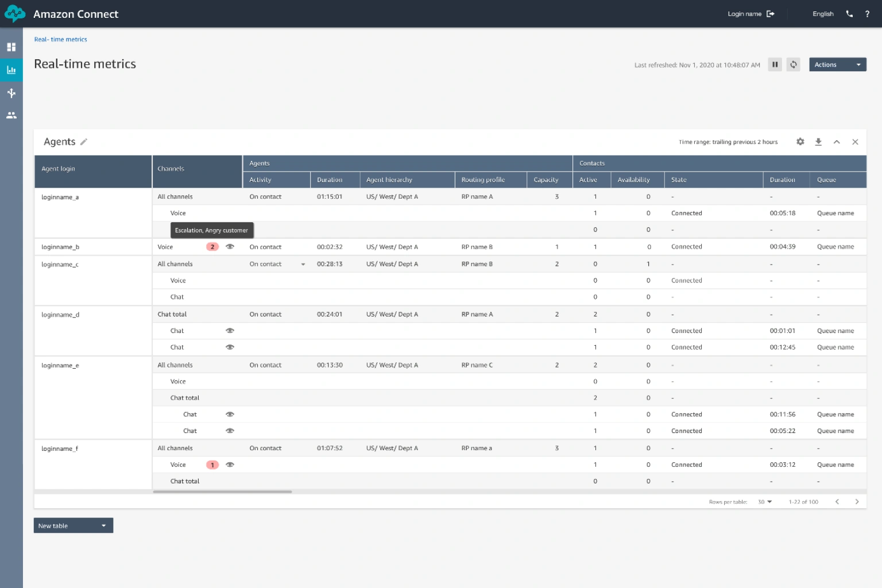Click the Chat total row under loginname_e
The height and width of the screenshot is (588, 882).
tap(509, 398)
